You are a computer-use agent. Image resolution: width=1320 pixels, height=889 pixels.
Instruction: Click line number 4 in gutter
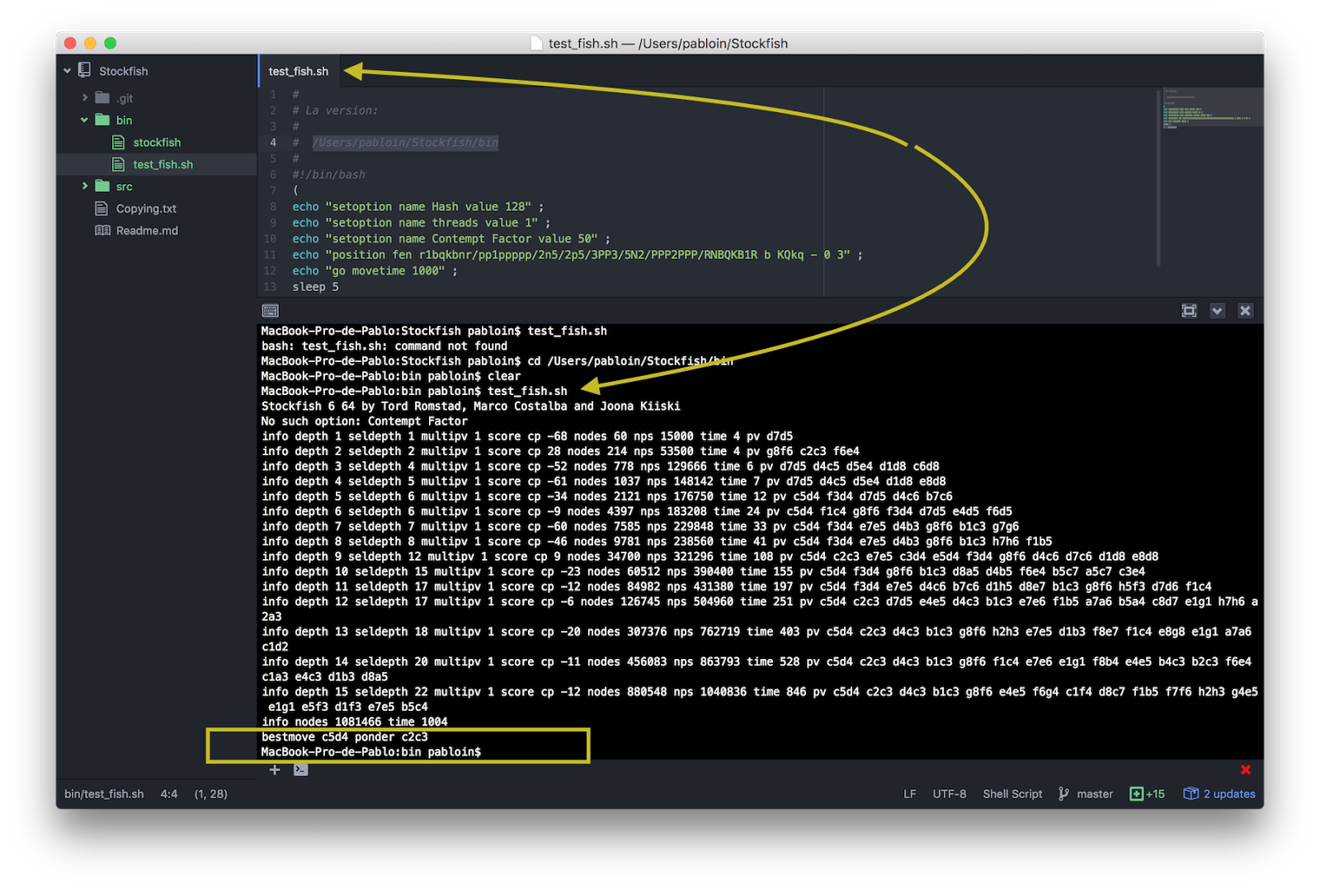[x=273, y=143]
